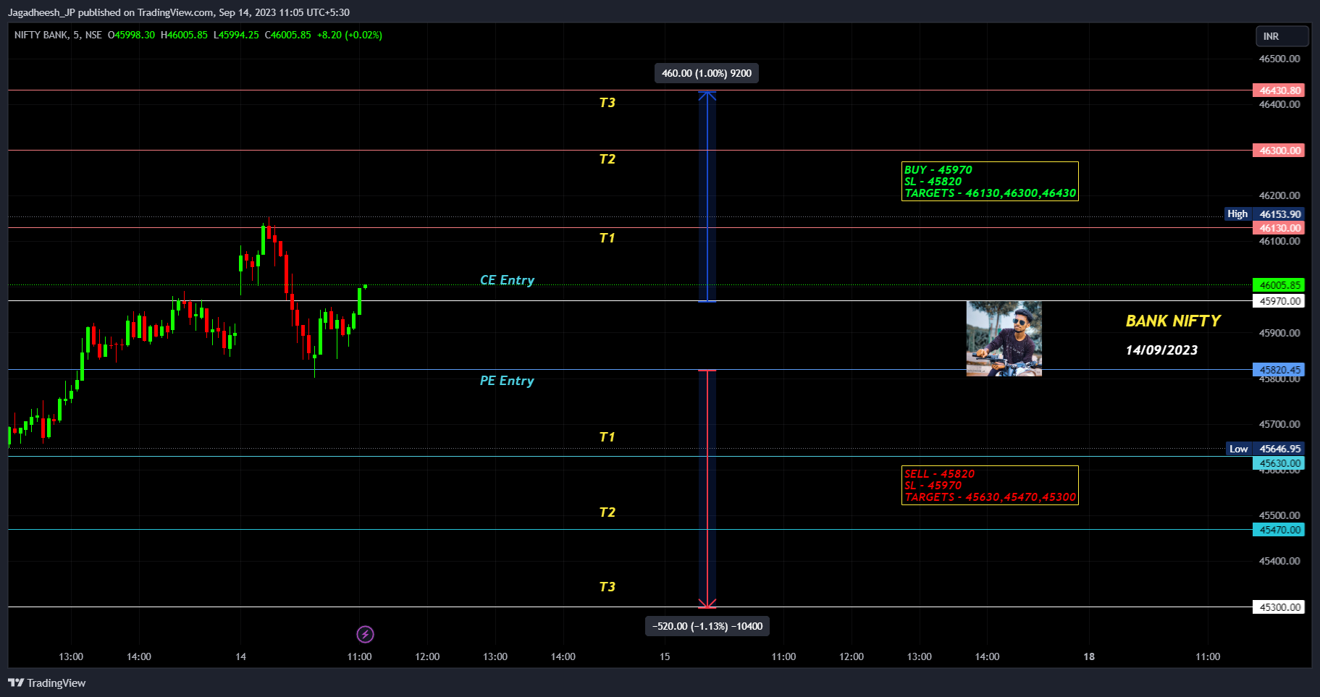Viewport: 1320px width, 697px height.
Task: Click the 45500.00 price axis label
Action: click(1279, 515)
